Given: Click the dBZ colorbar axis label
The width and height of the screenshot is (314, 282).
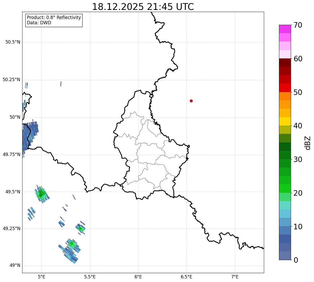Looking at the screenshot, I should click(308, 142).
